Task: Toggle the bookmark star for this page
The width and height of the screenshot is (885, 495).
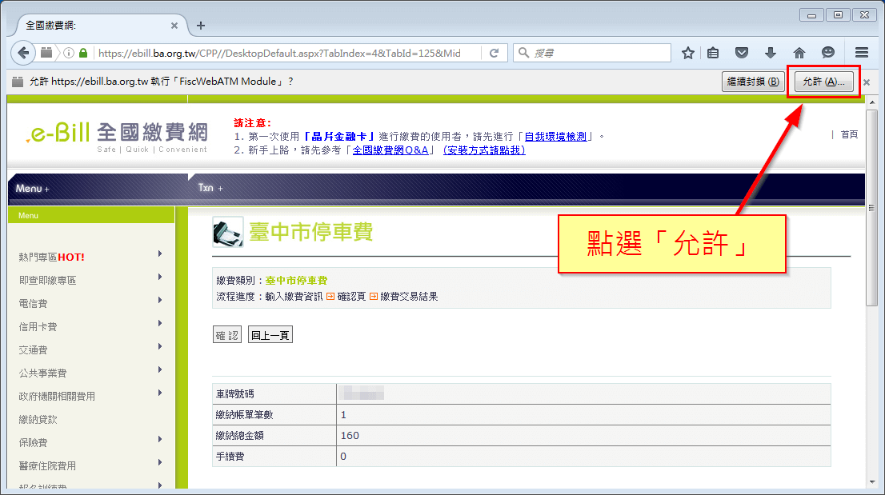Action: pos(687,52)
